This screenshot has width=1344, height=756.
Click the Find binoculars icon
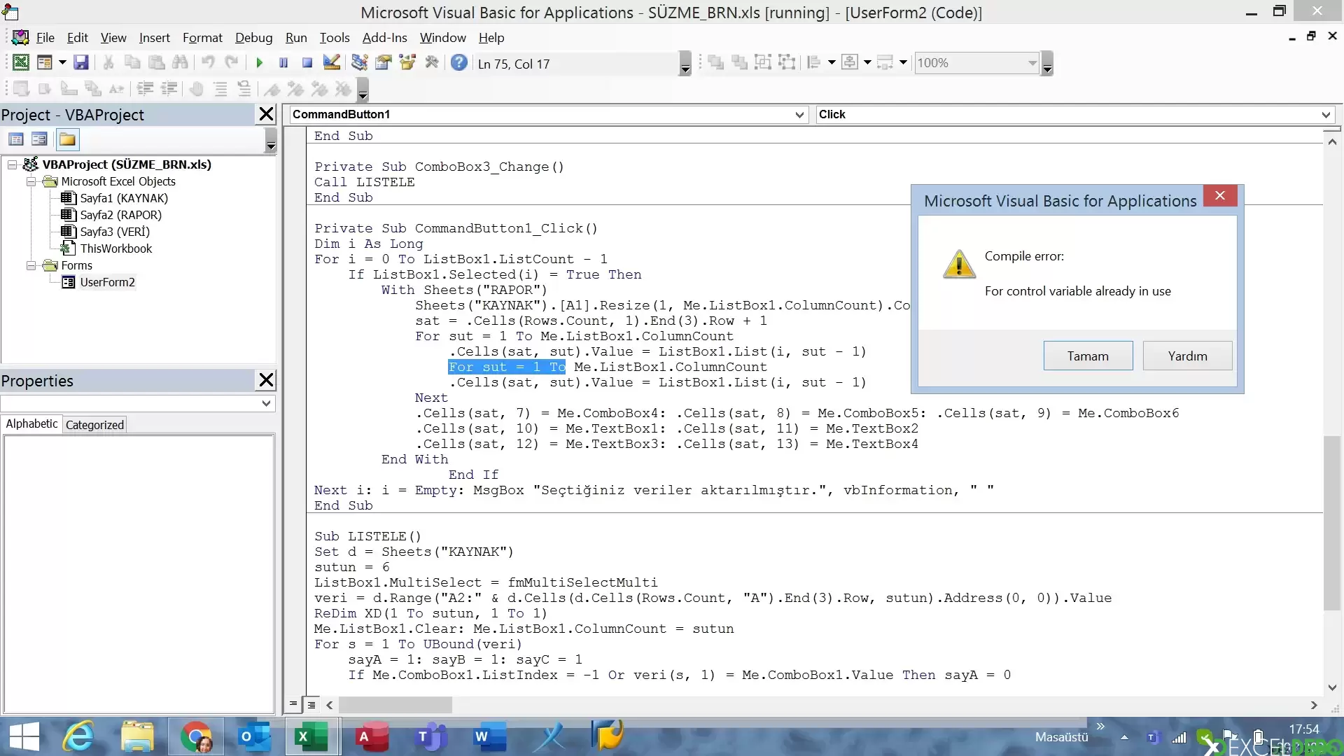pos(180,63)
